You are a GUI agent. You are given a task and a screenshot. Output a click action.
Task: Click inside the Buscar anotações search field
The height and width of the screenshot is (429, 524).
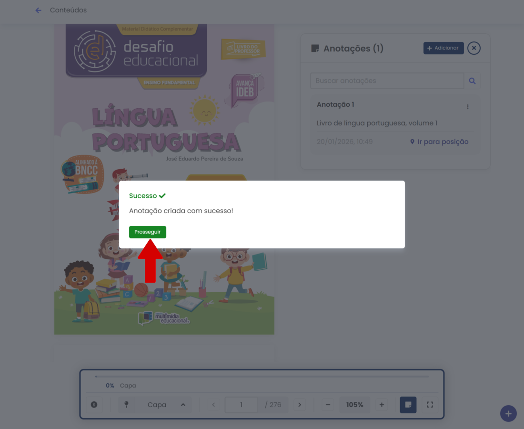[x=386, y=81]
